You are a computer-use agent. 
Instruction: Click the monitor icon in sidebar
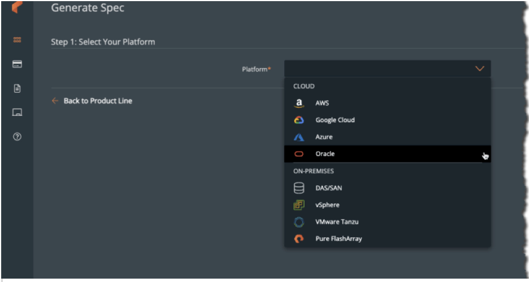pyautogui.click(x=17, y=113)
